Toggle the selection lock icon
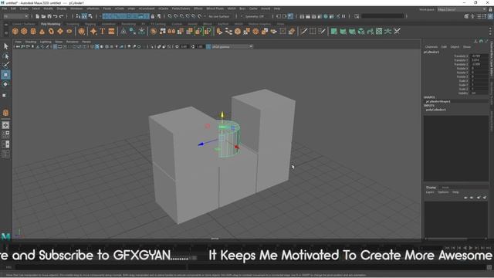 tap(153, 16)
